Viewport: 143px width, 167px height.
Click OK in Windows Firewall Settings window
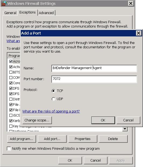coord(70,161)
